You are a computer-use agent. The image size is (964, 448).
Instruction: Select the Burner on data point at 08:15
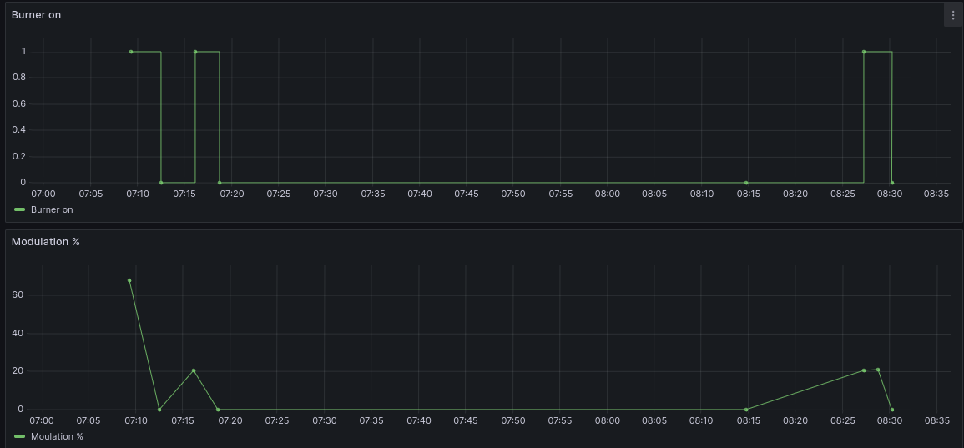pyautogui.click(x=746, y=183)
